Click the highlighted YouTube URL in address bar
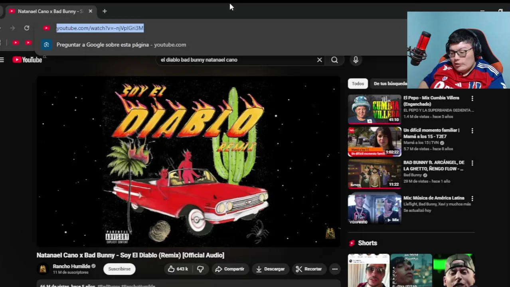 [100, 28]
